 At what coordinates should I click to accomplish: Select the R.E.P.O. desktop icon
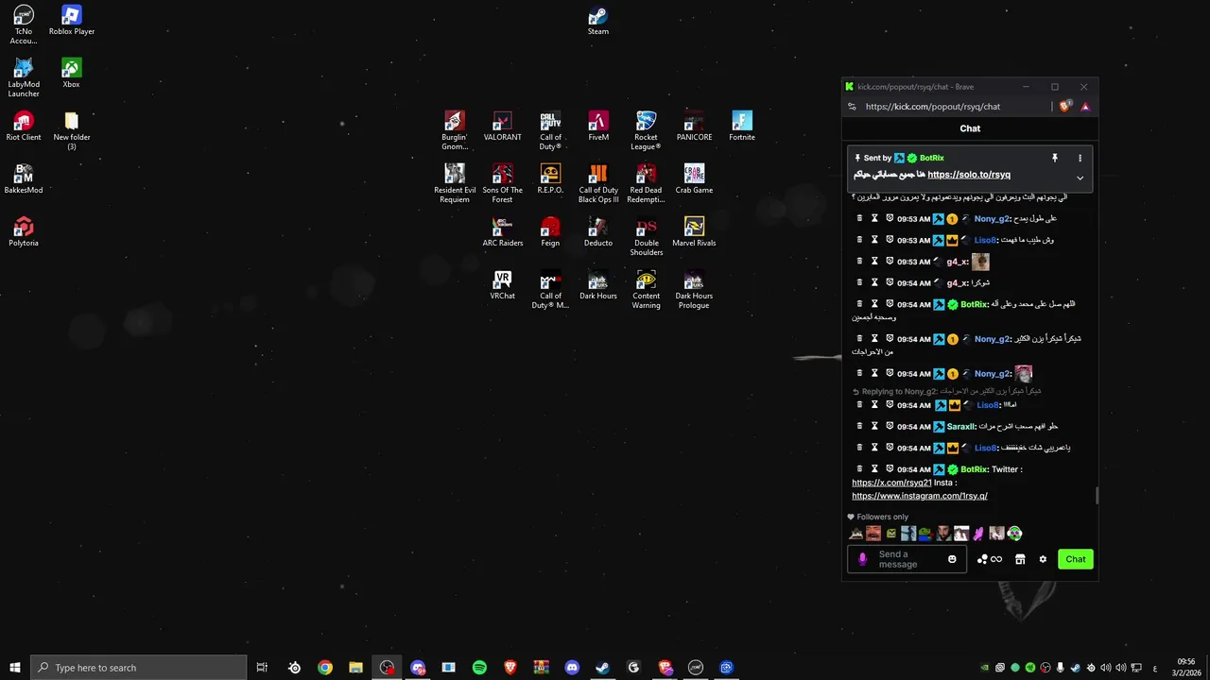tap(550, 179)
